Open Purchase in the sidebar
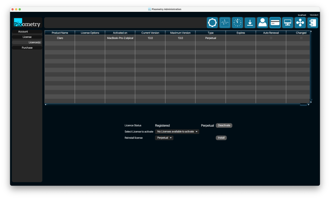Viewport: 330px width, 199px height. pos(27,48)
